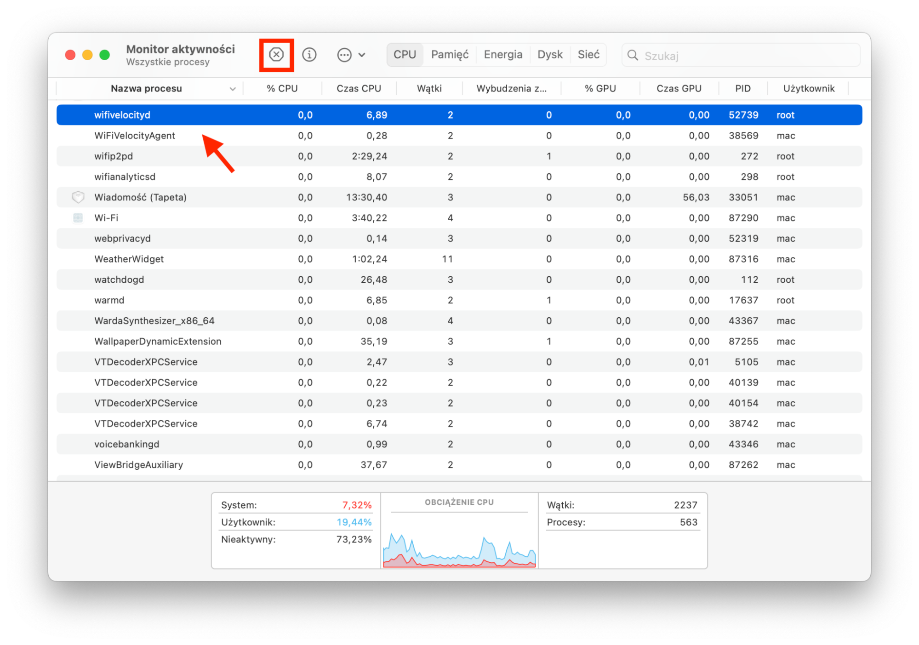This screenshot has width=919, height=645.
Task: Click the Wi-Fi process icon
Action: [78, 218]
